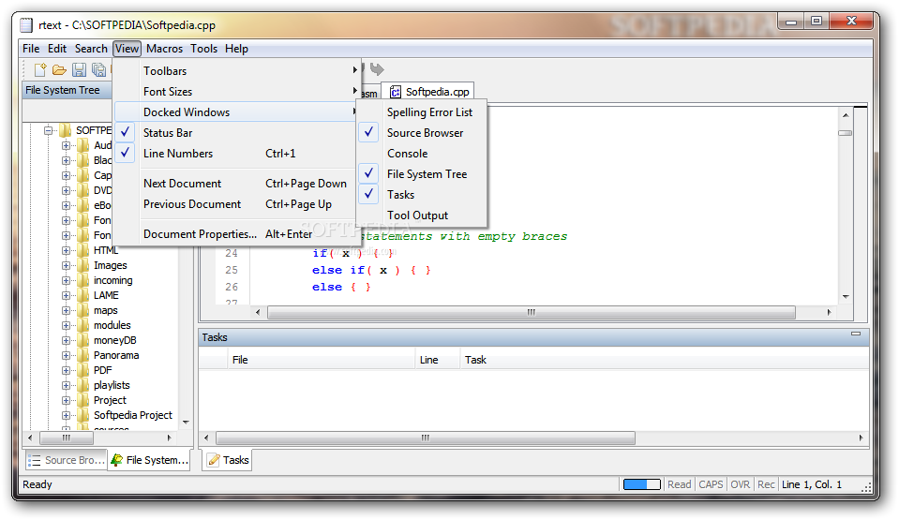Open the File menu
The image size is (899, 520).
[x=31, y=49]
